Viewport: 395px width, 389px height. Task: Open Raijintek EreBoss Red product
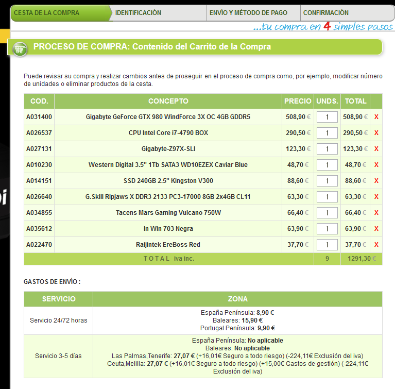(x=168, y=245)
